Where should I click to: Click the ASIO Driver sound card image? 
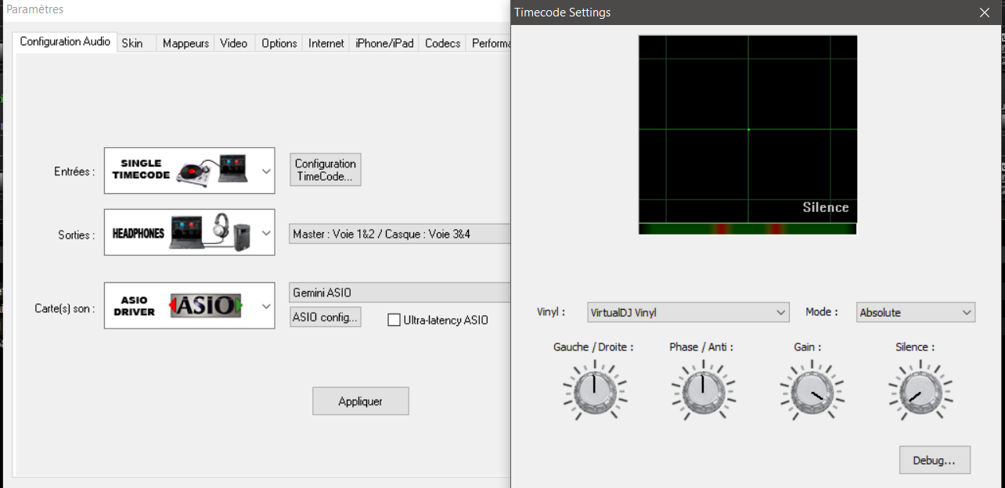[182, 306]
